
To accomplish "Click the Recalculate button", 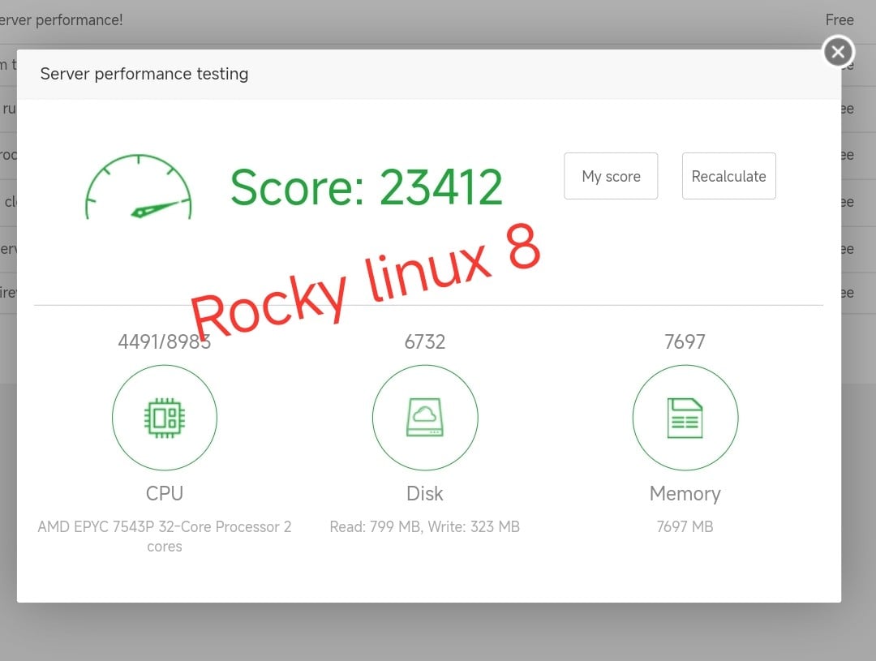I will (x=728, y=176).
